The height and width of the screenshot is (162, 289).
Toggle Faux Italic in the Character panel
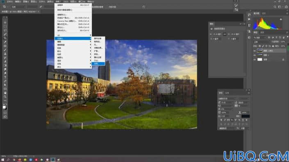tap(225, 120)
